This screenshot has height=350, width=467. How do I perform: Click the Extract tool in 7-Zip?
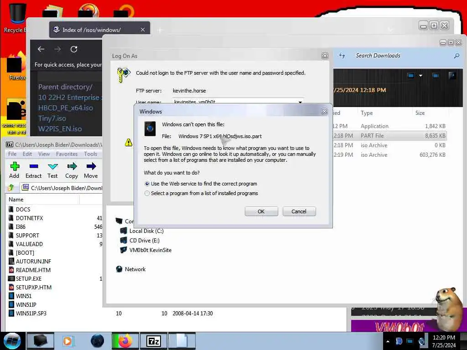coord(33,170)
